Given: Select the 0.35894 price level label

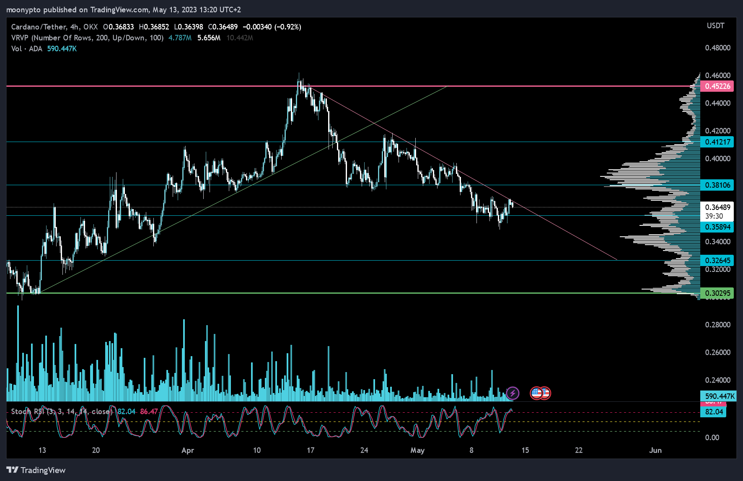Looking at the screenshot, I should (x=717, y=227).
